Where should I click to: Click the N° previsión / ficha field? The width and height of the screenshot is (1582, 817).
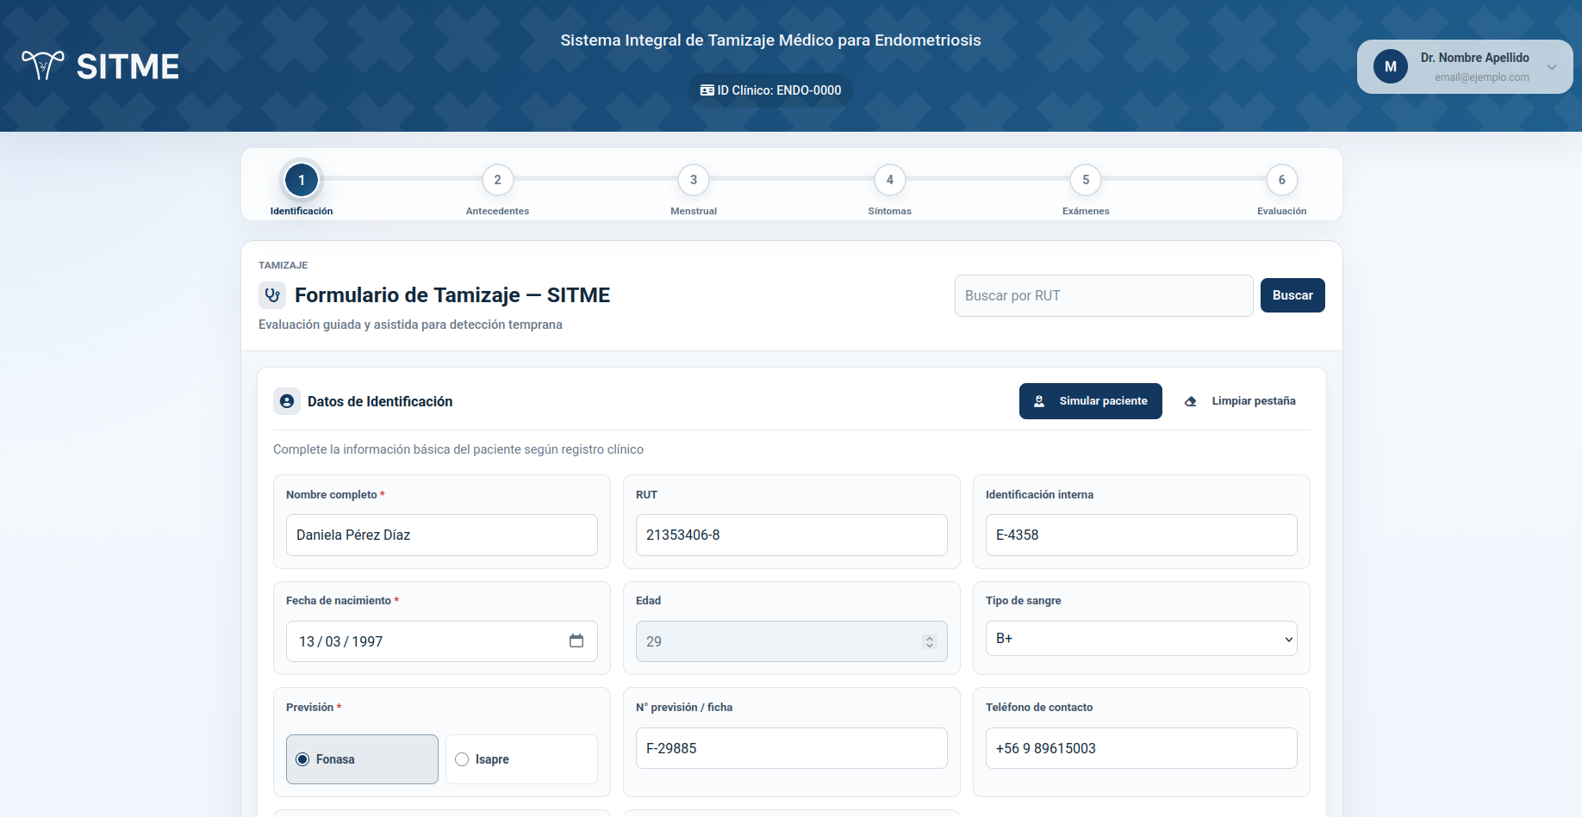[792, 748]
